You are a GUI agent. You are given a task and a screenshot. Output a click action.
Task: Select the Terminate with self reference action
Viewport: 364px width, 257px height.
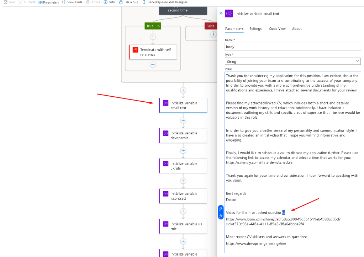click(153, 52)
